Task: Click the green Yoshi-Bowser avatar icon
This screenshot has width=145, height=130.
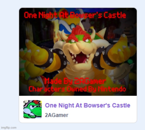Action: 32,109
